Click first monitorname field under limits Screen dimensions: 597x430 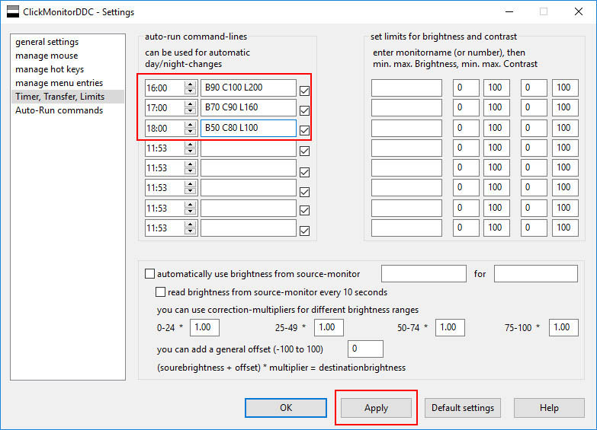406,88
